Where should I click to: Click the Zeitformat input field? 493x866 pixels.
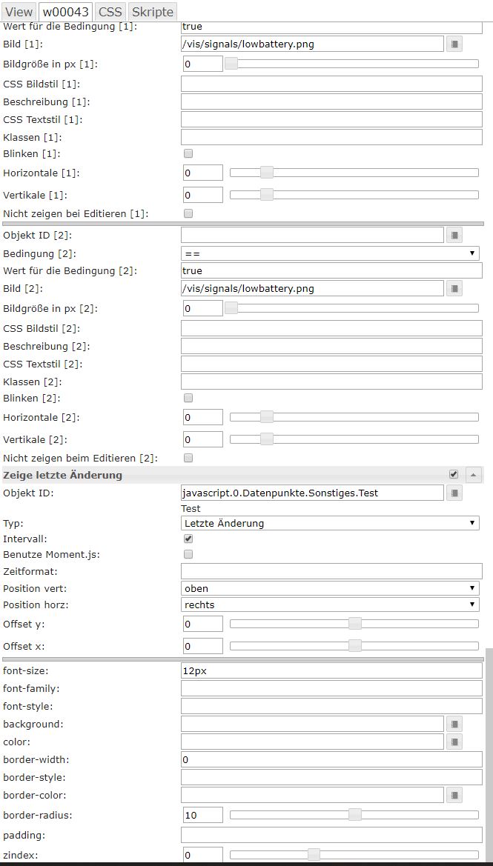[x=331, y=571]
